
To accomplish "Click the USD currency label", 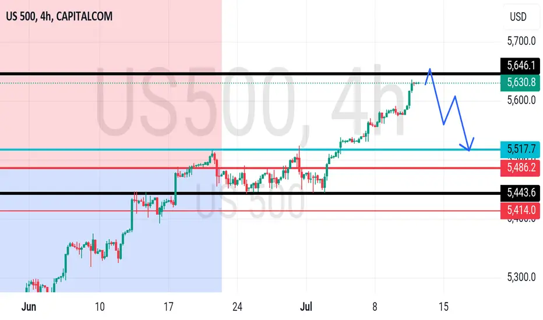I will pos(518,17).
